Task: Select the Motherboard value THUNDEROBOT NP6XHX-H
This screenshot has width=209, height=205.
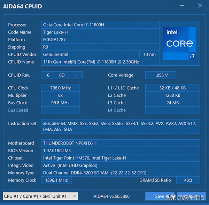Action: click(x=121, y=143)
